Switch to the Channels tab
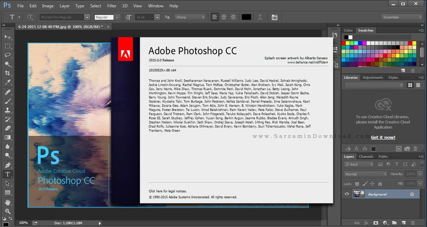The height and width of the screenshot is (227, 427). (366, 156)
